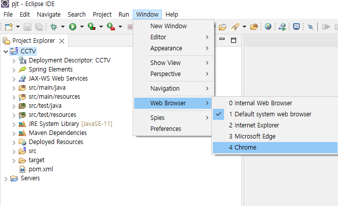Open the Run configurations dropdown arrow
The image size is (338, 206).
82,27
